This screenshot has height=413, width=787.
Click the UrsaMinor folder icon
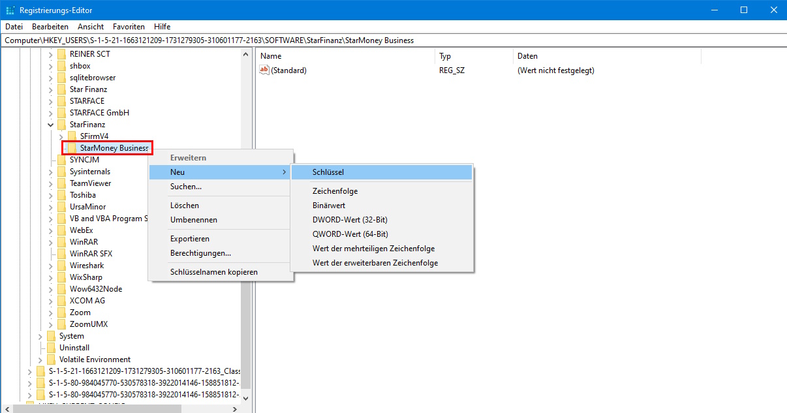point(62,207)
